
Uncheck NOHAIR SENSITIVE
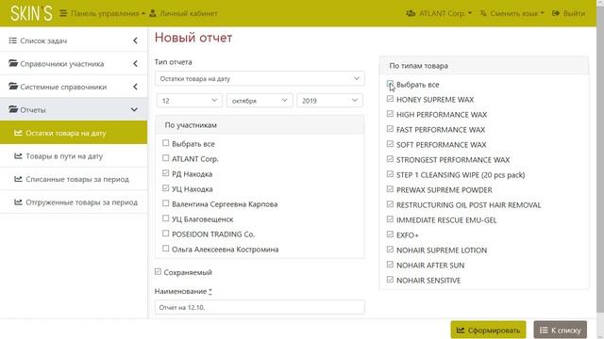390,280
